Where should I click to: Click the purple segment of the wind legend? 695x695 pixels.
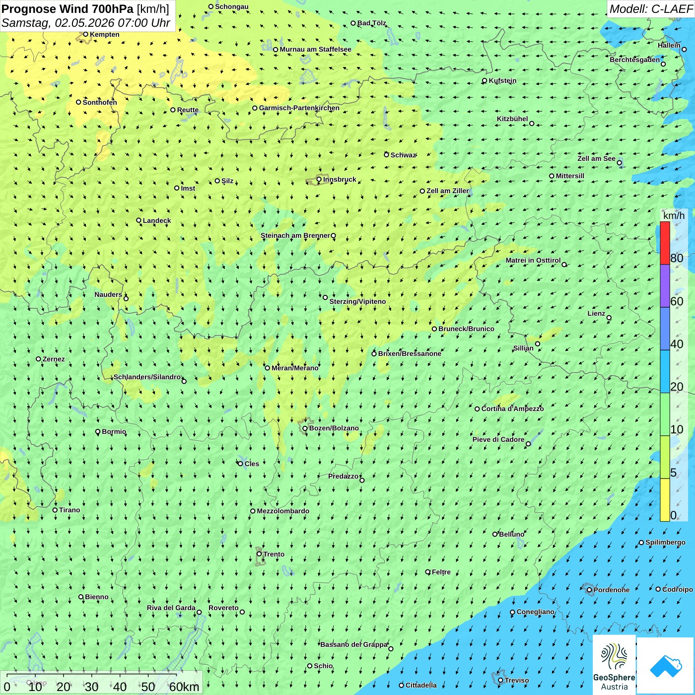coord(665,286)
